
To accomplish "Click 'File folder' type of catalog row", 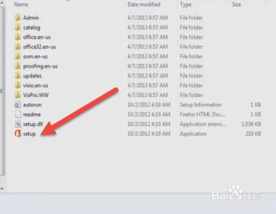I will [x=191, y=28].
